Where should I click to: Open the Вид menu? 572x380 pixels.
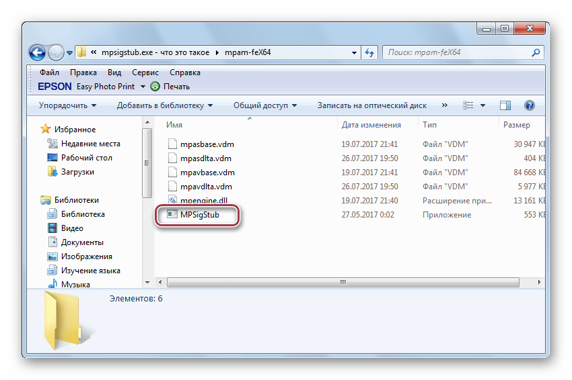tap(114, 73)
